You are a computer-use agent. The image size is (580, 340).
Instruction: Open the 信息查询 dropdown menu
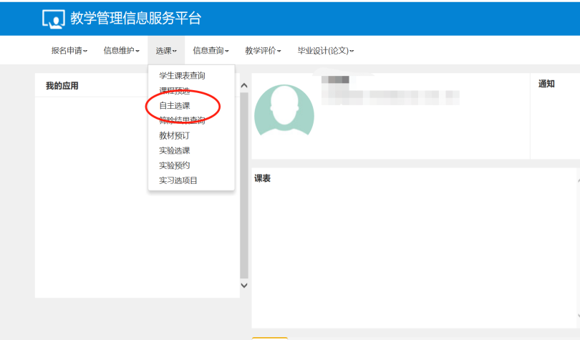(211, 50)
